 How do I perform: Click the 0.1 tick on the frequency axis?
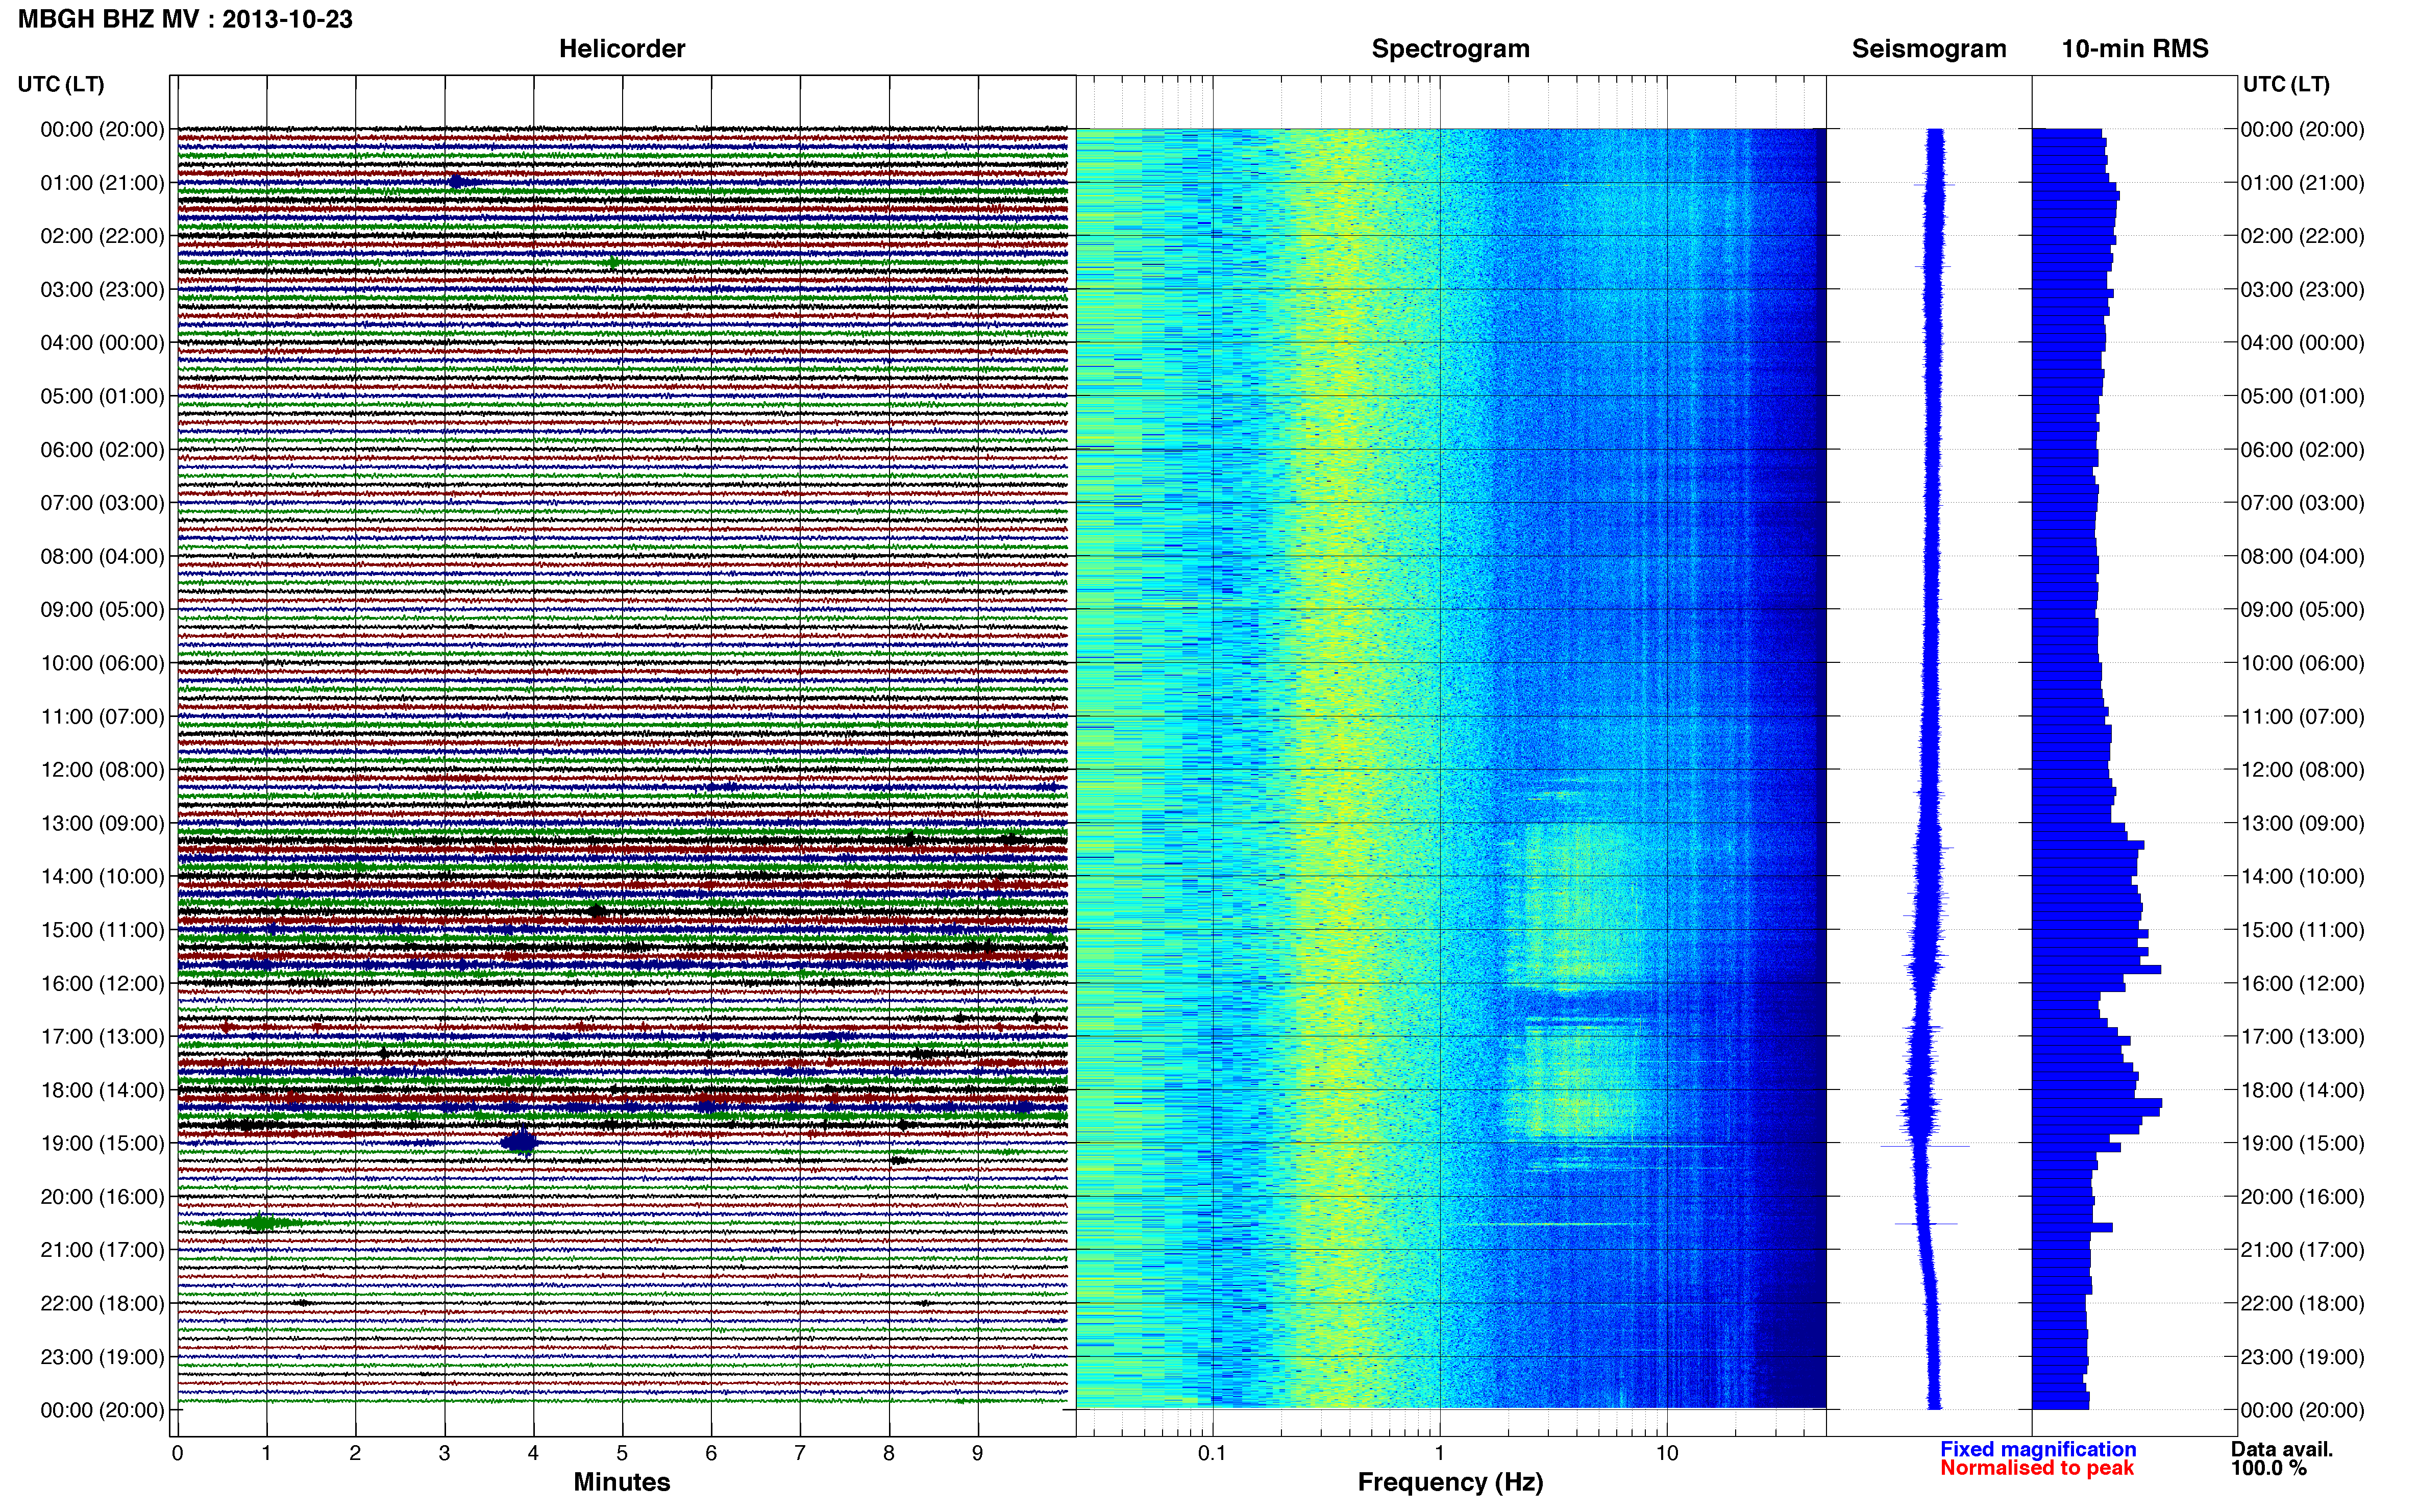pyautogui.click(x=1212, y=1454)
